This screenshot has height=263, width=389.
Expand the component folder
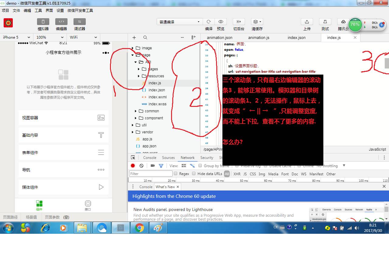(x=136, y=118)
